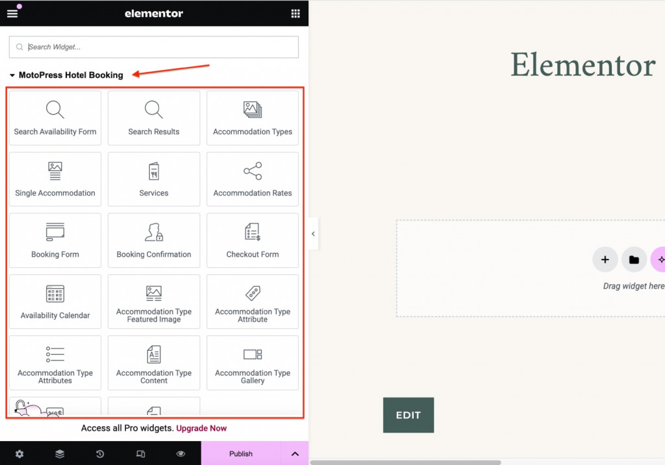Switch to Responsive Mode preview
This screenshot has width=665, height=465.
(x=140, y=454)
